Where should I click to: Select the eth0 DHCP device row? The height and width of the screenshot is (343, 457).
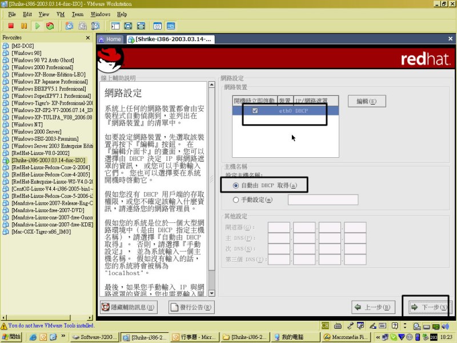285,111
